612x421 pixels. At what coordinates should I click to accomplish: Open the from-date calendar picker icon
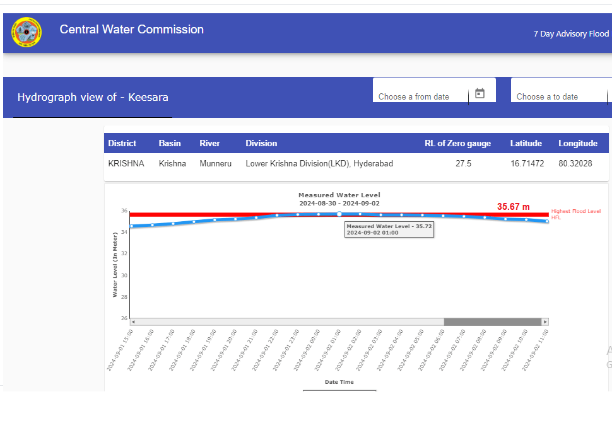(x=480, y=93)
